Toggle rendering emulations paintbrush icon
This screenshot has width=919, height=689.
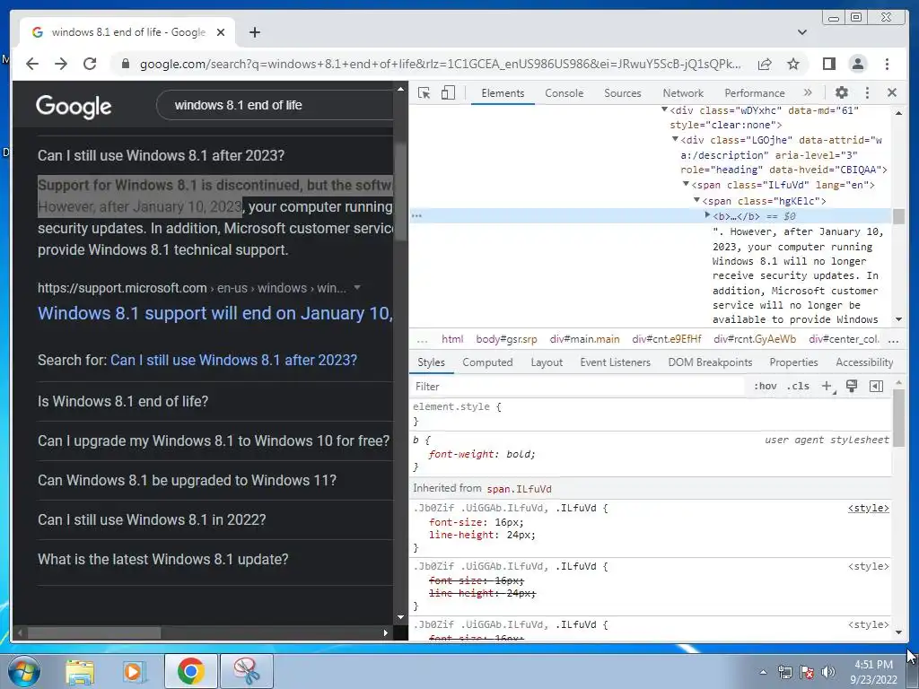[852, 386]
